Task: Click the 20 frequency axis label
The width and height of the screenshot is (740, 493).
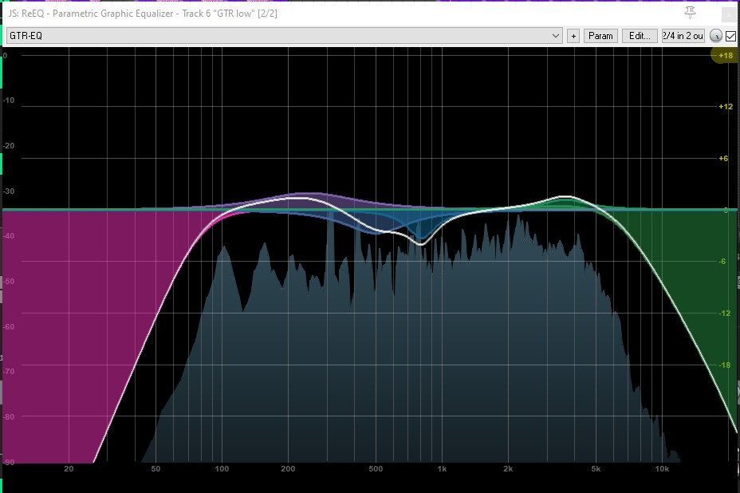Action: pos(69,468)
